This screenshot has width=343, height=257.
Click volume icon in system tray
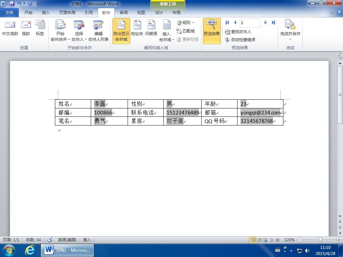click(x=307, y=250)
